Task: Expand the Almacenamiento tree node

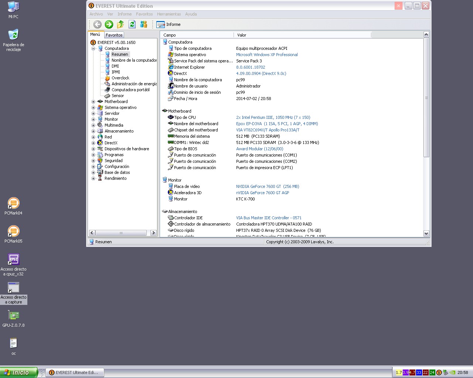Action: 93,131
